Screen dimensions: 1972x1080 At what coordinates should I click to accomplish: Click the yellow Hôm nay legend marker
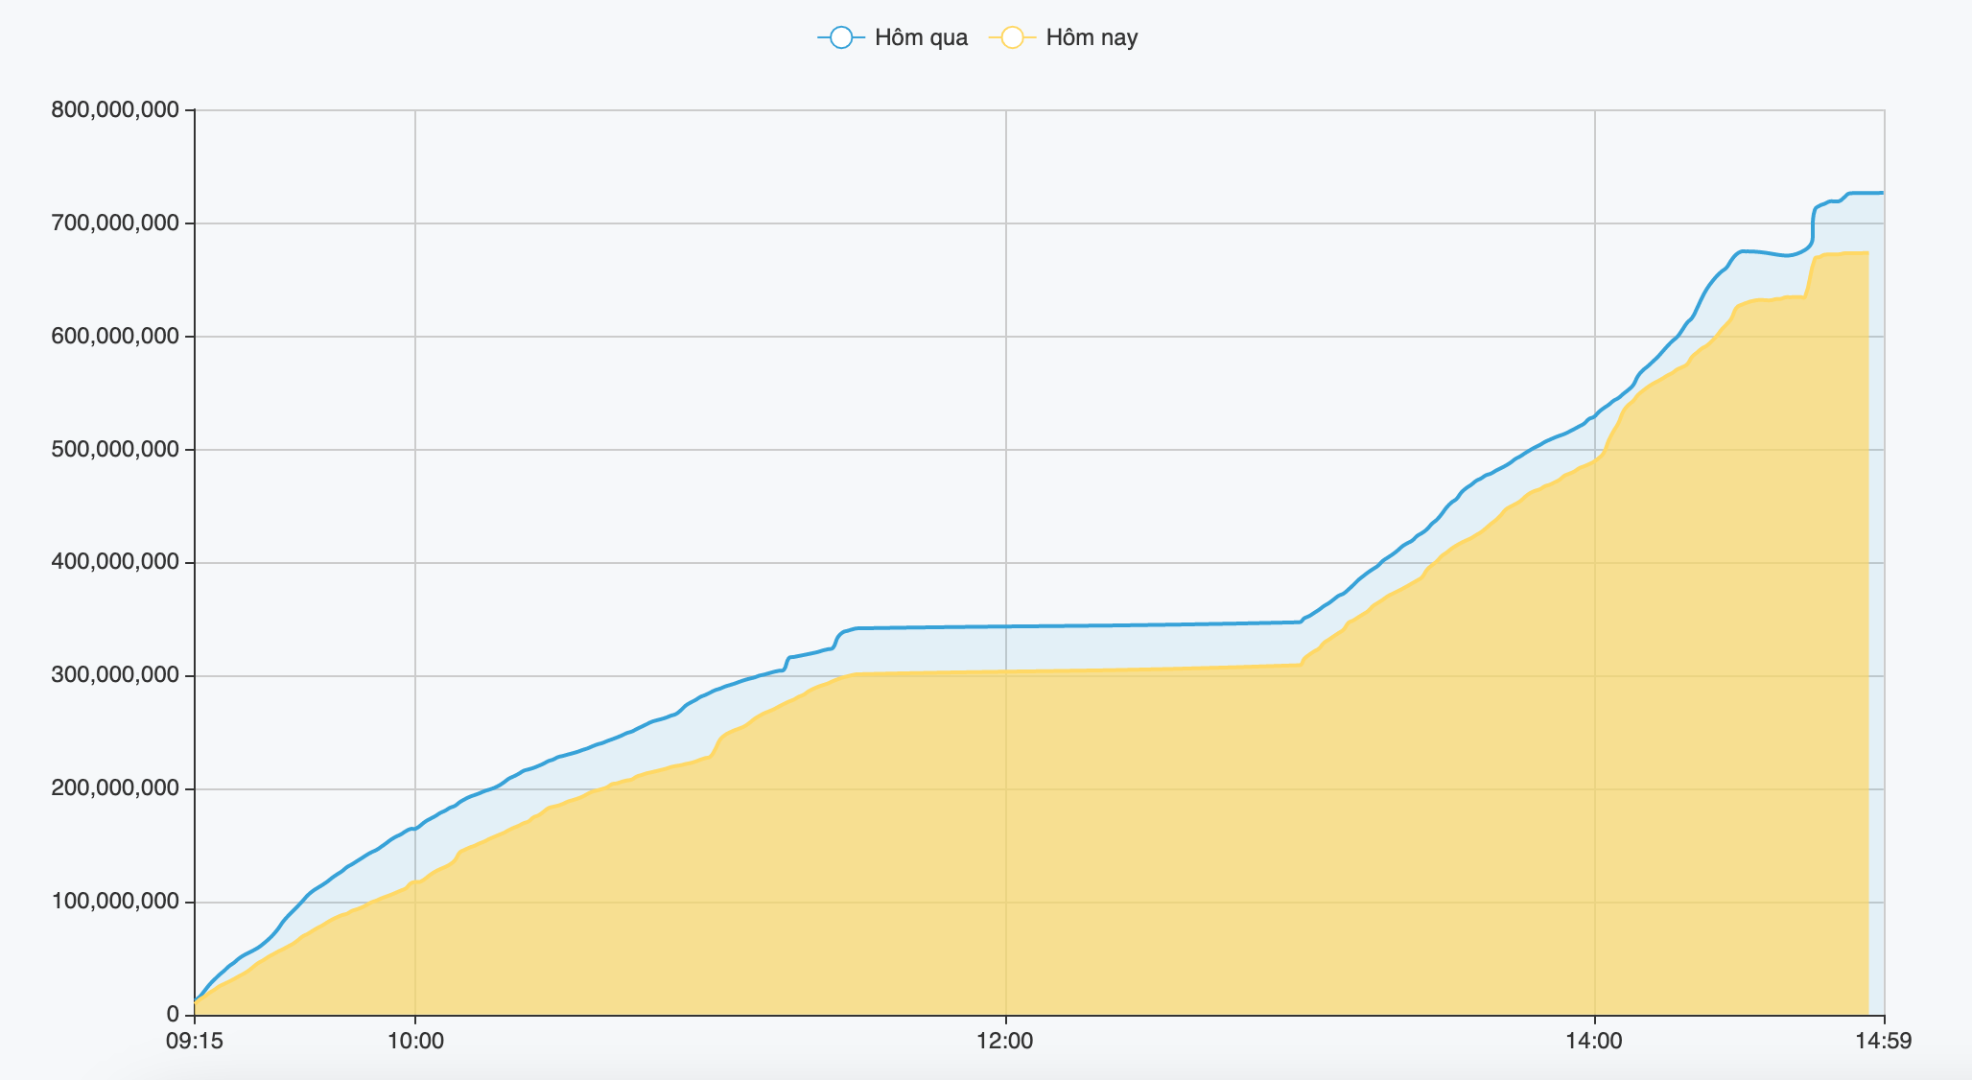[1012, 37]
